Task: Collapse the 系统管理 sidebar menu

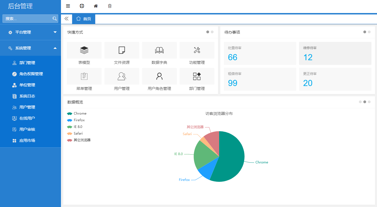Action: 30,48
